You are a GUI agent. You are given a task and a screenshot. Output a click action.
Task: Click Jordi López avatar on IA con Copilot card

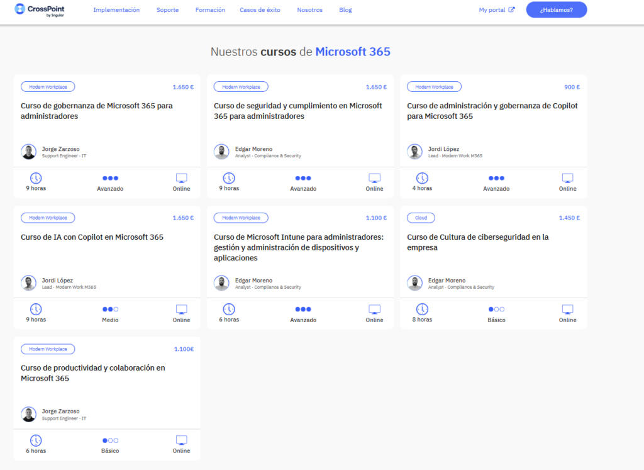tap(29, 283)
